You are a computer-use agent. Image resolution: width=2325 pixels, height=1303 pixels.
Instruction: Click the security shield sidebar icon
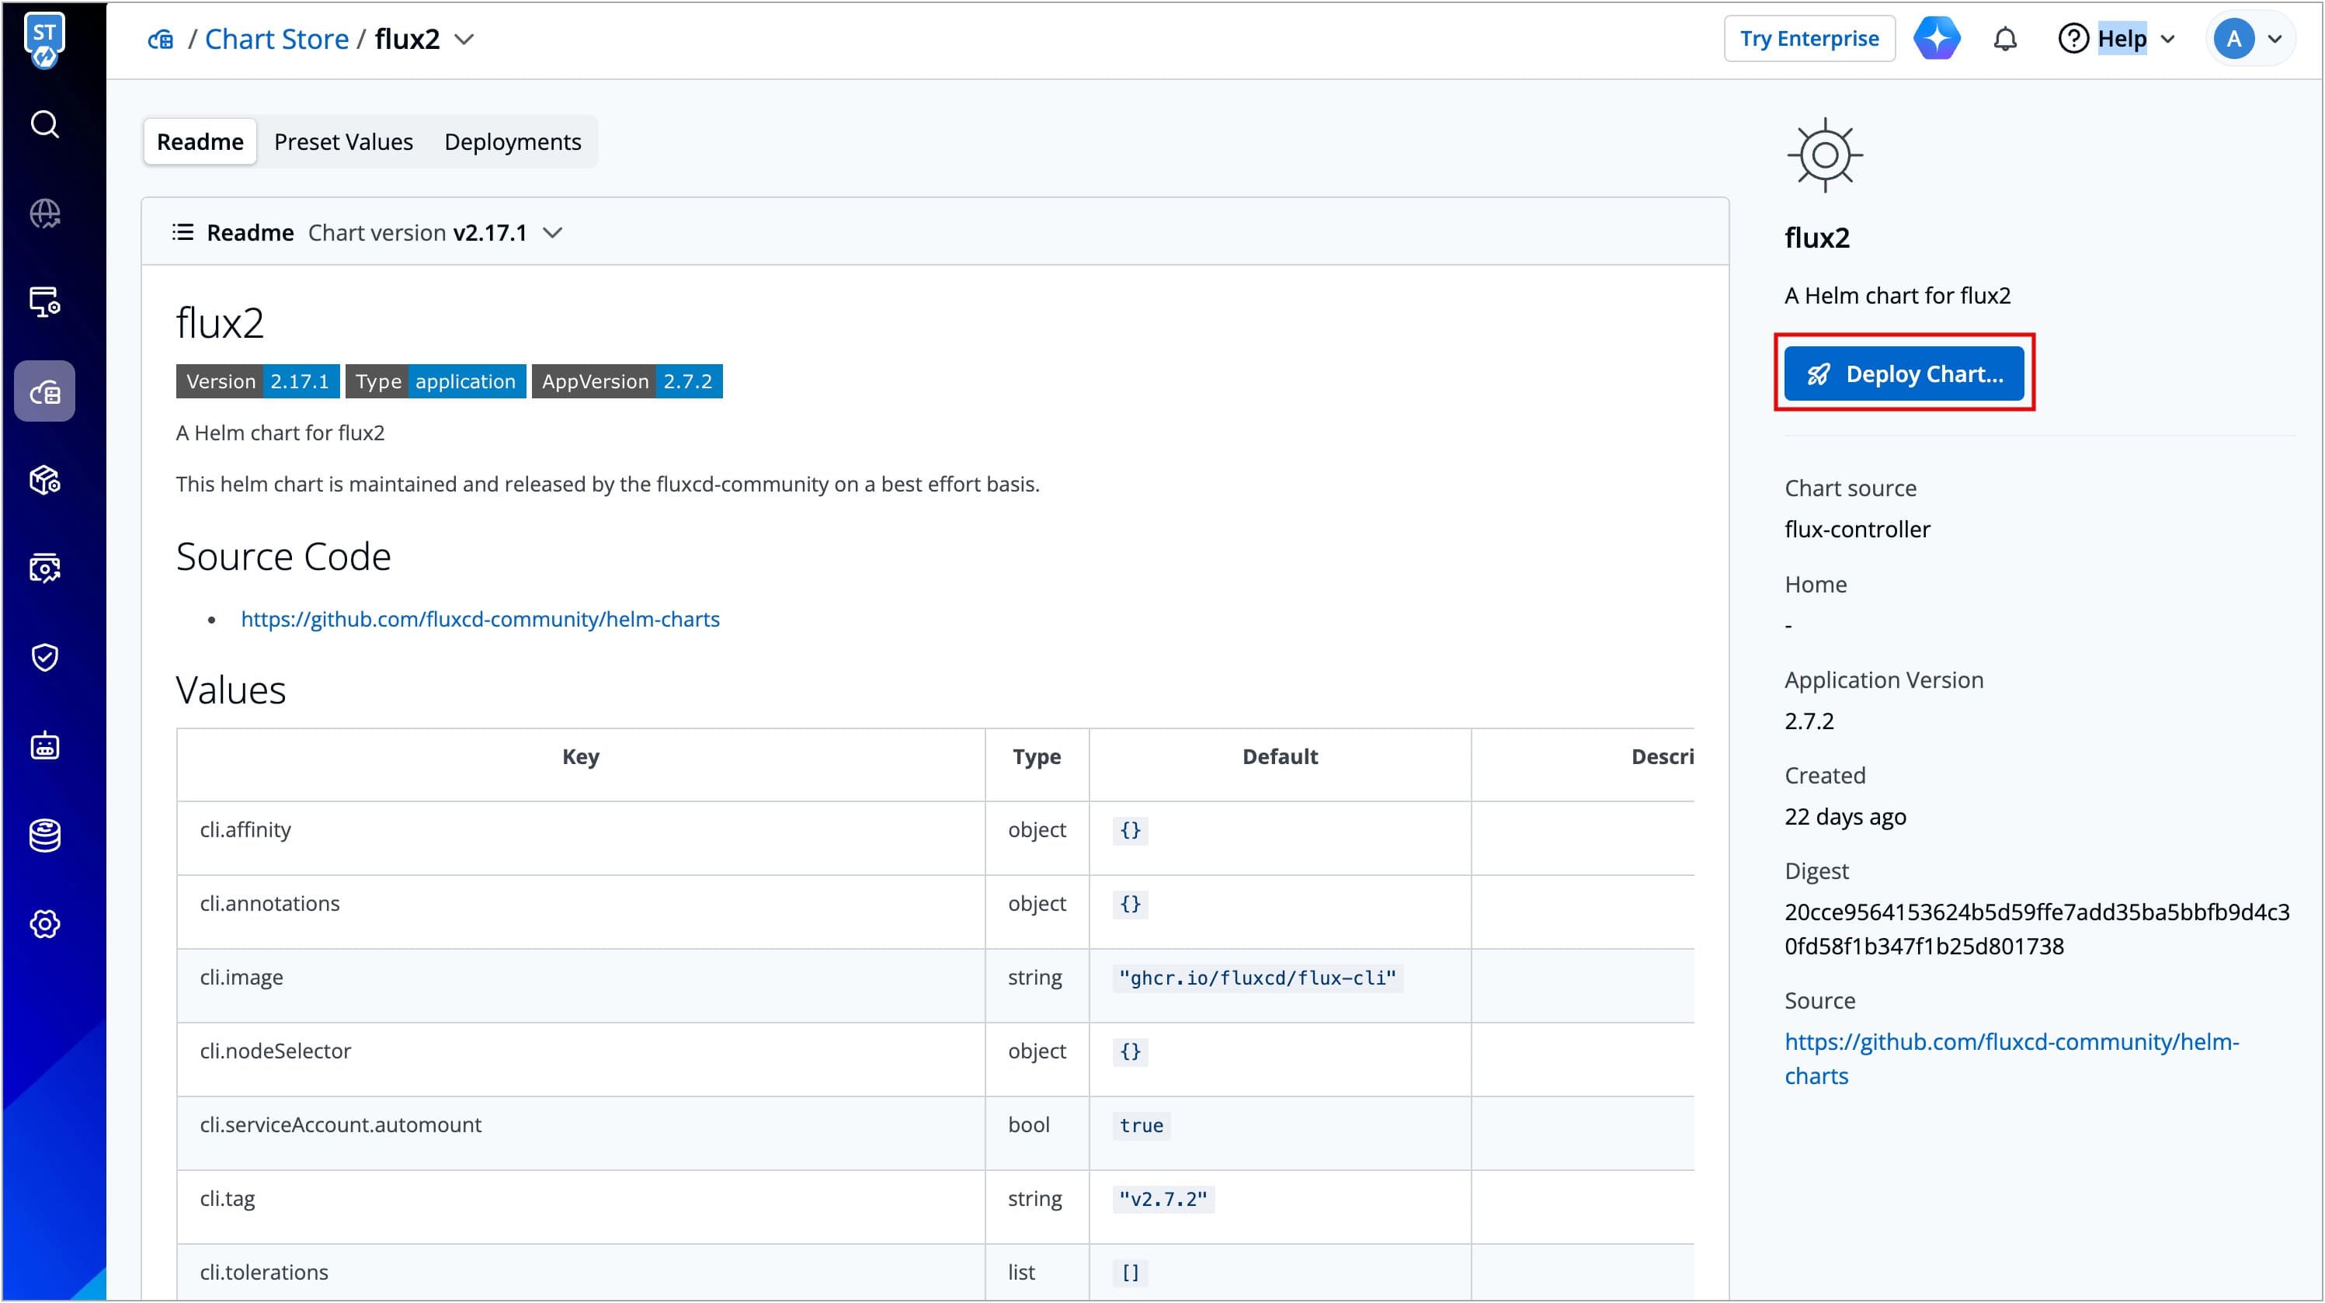click(44, 657)
